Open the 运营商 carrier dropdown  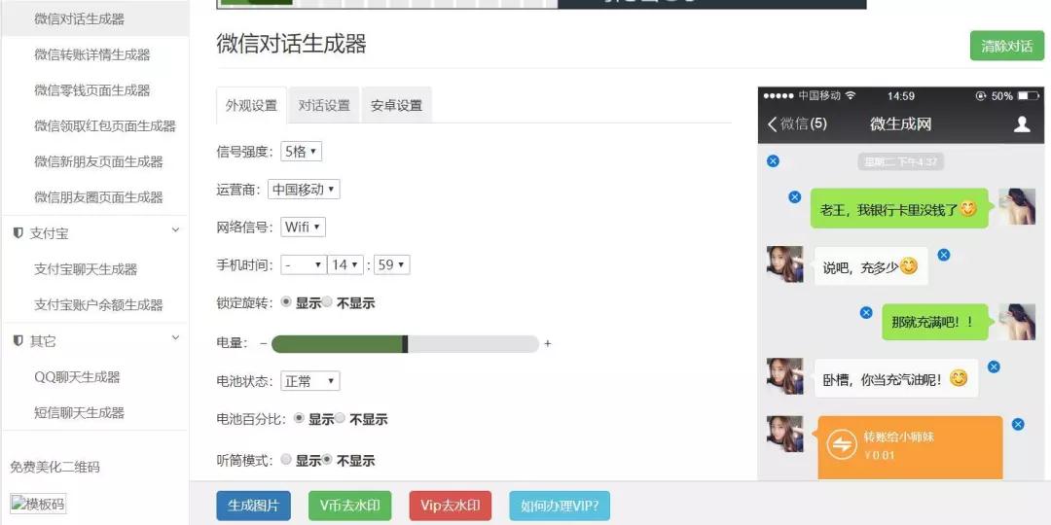[x=305, y=190]
